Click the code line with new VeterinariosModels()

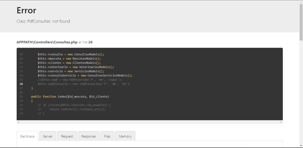click(x=76, y=67)
